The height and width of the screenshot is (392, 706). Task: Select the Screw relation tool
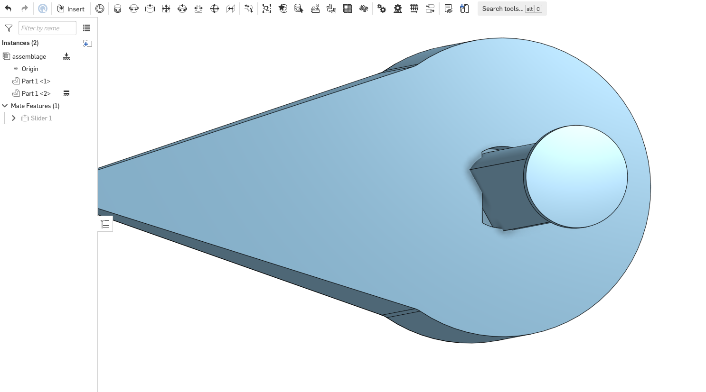(414, 9)
